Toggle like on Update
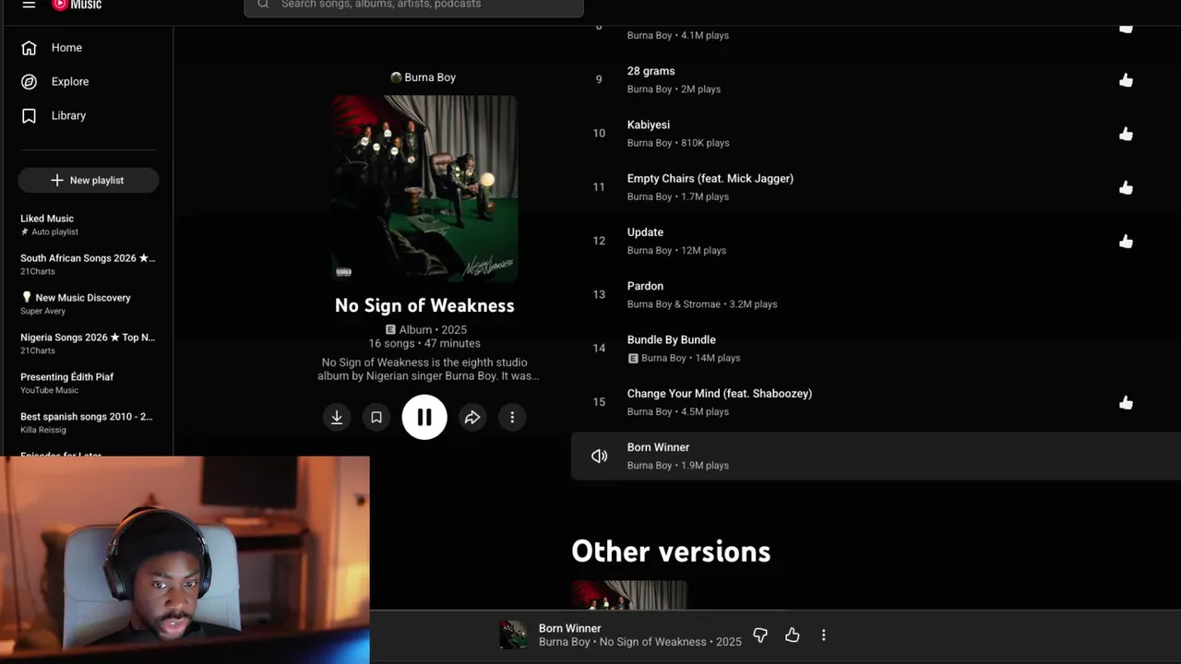 [1126, 242]
